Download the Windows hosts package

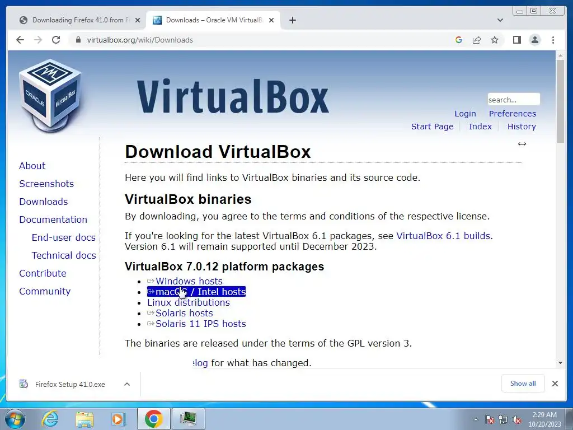pyautogui.click(x=189, y=281)
